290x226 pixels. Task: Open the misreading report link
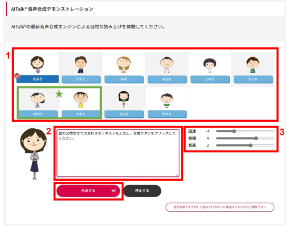pyautogui.click(x=220, y=207)
